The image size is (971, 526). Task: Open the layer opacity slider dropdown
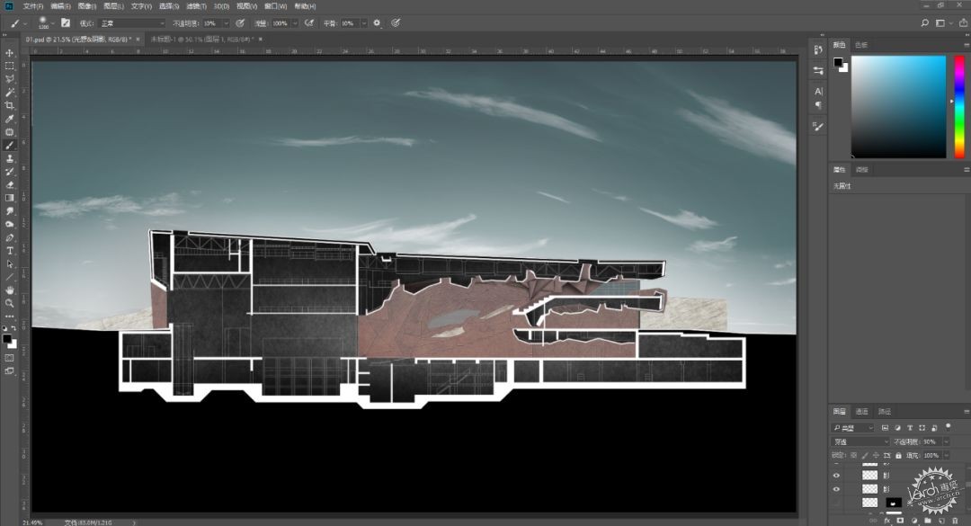946,441
